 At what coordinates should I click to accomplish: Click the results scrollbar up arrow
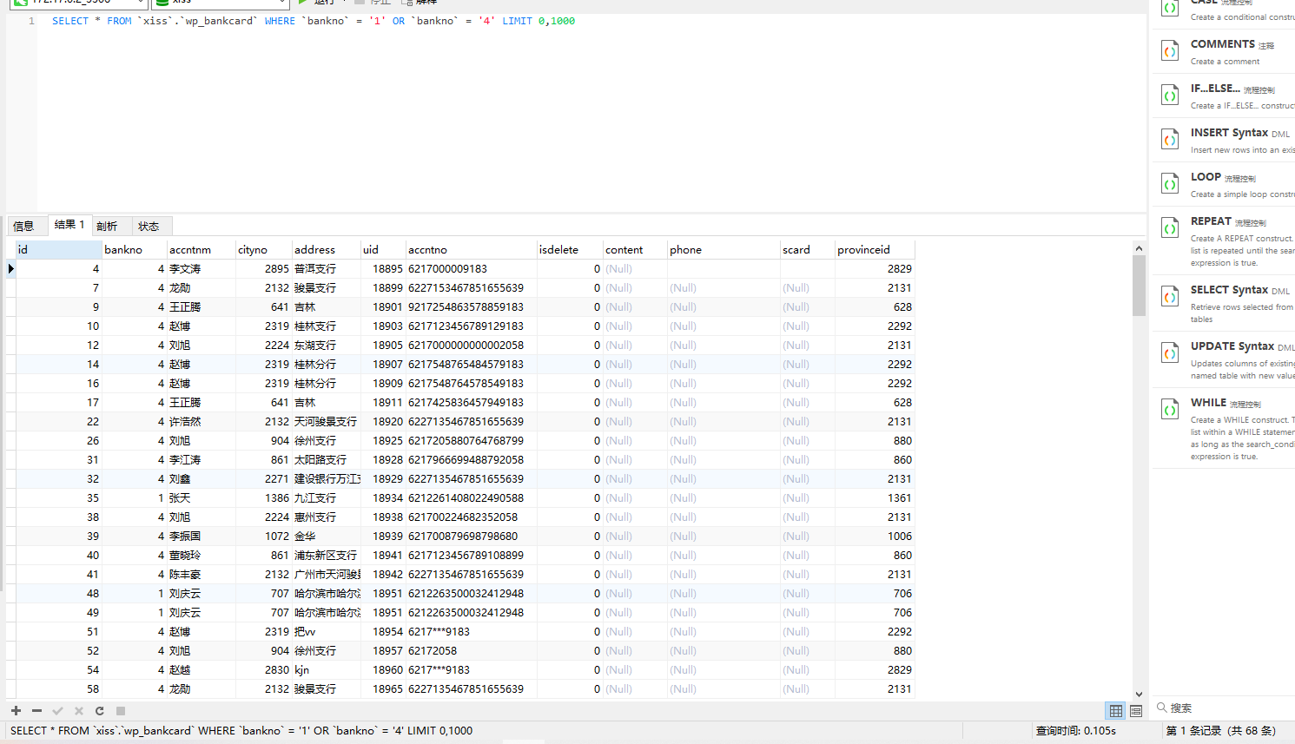pyautogui.click(x=1139, y=248)
